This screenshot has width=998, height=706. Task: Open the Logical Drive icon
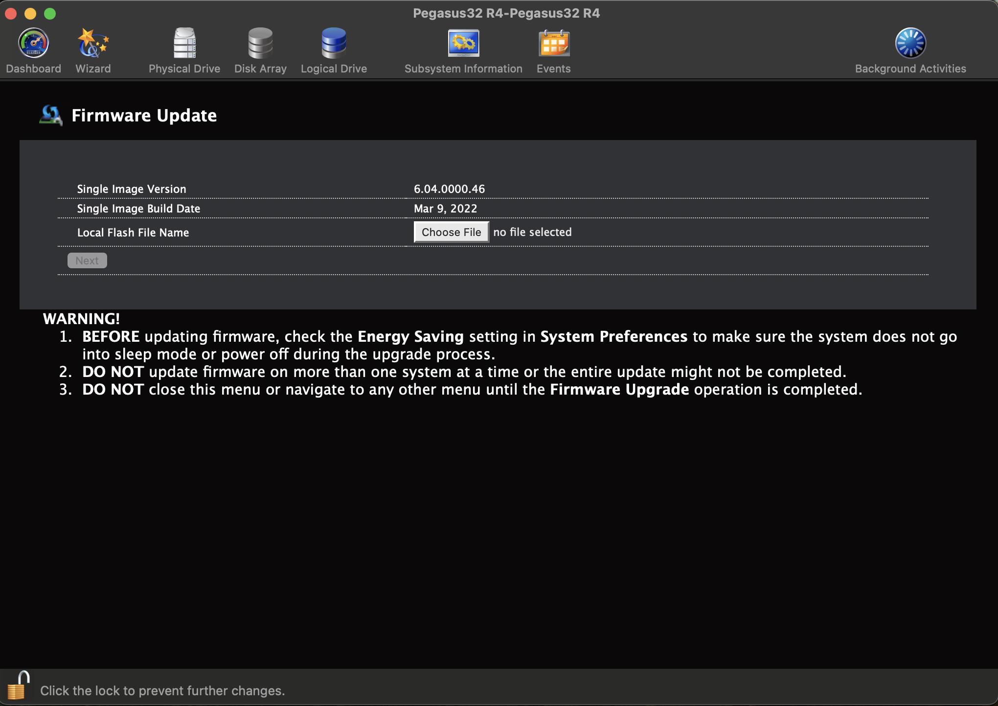click(x=334, y=43)
